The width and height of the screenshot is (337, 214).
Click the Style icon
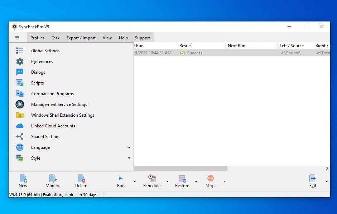click(20, 158)
